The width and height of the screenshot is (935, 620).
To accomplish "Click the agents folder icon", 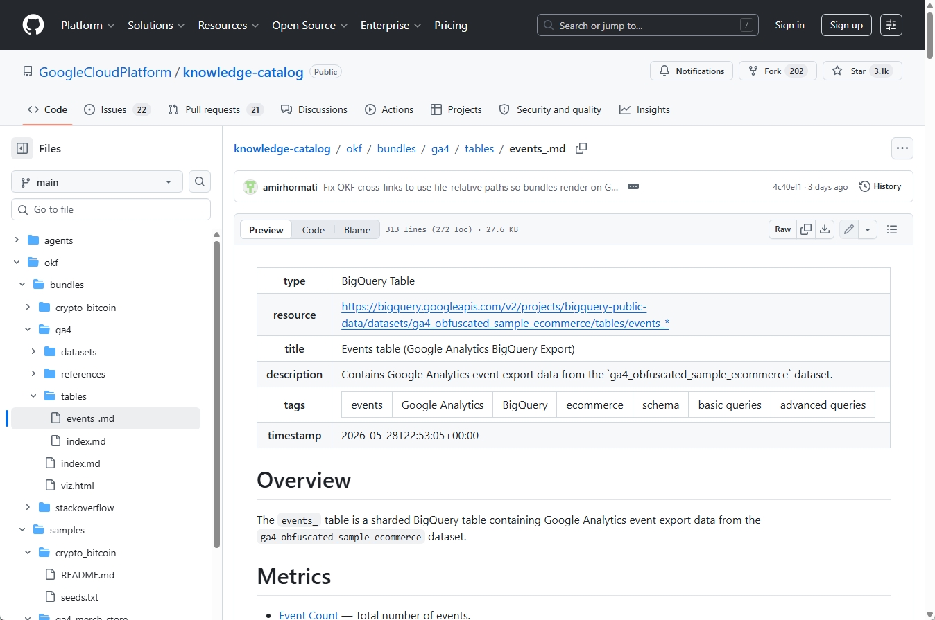I will 33,240.
